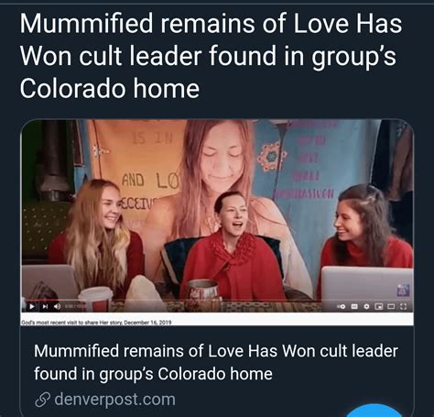This screenshot has height=417, width=434.
Task: Skip to the next video
Action: coord(45,306)
